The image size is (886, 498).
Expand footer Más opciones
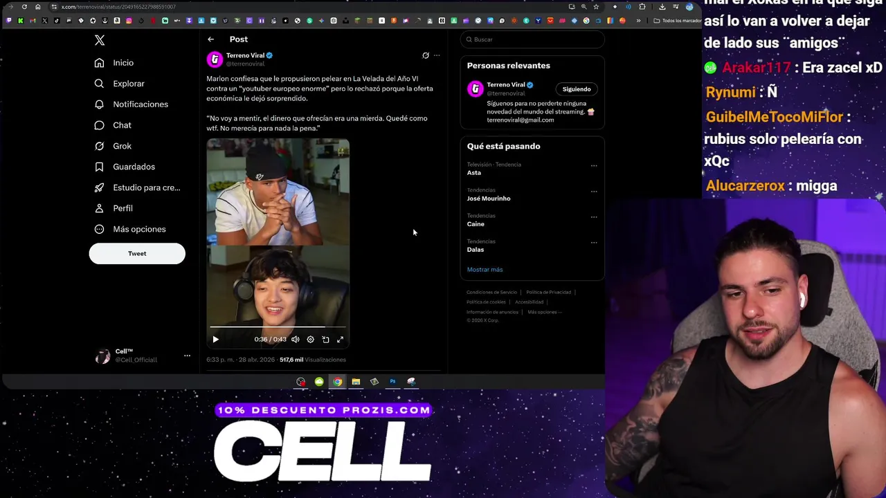(x=544, y=312)
